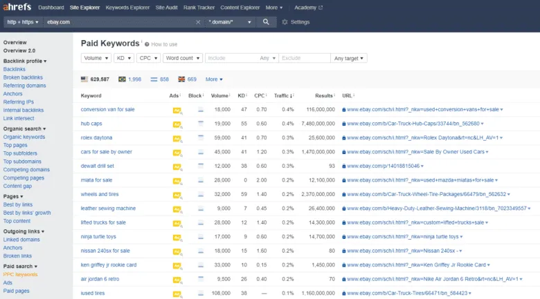
Task: Open the Keywords Explorer tab
Action: [127, 8]
